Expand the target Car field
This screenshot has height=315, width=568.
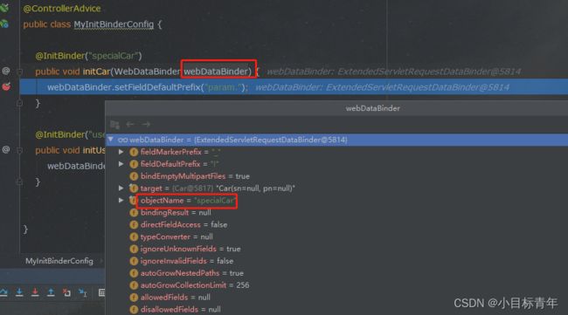[x=121, y=188]
